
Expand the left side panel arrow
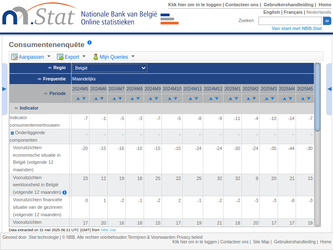(4, 89)
